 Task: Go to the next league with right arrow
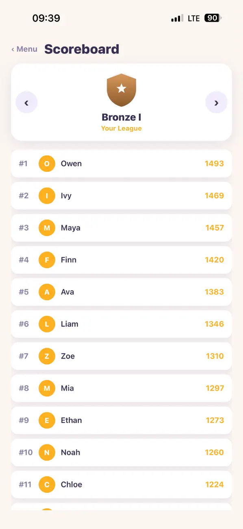(x=216, y=102)
